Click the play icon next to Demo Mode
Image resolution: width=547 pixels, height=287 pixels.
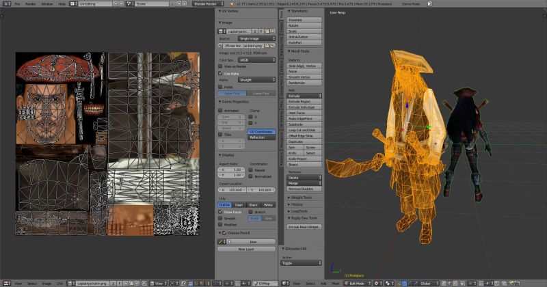(x=430, y=4)
